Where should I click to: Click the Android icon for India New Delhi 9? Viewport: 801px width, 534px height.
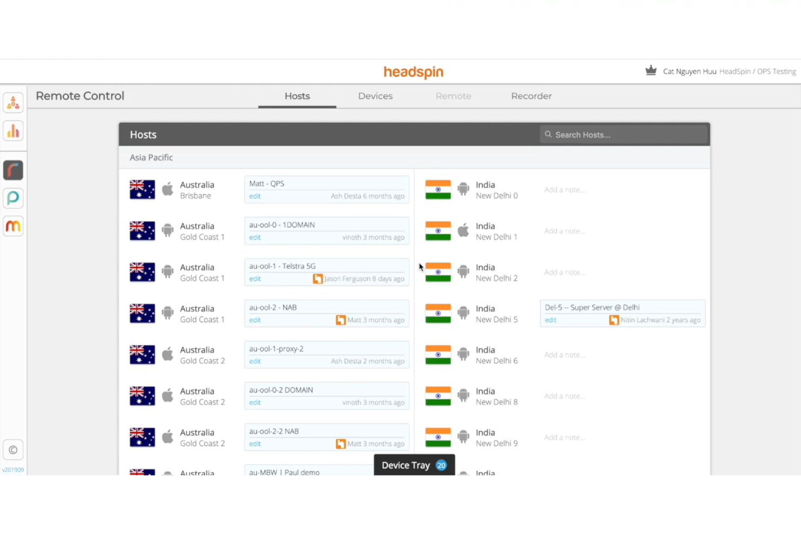pos(463,437)
